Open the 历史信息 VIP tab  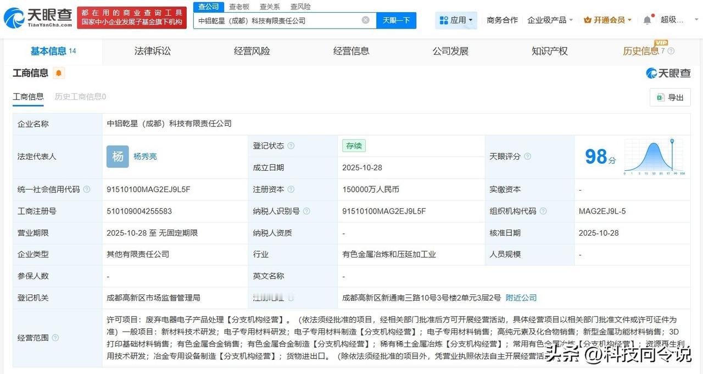click(x=644, y=51)
